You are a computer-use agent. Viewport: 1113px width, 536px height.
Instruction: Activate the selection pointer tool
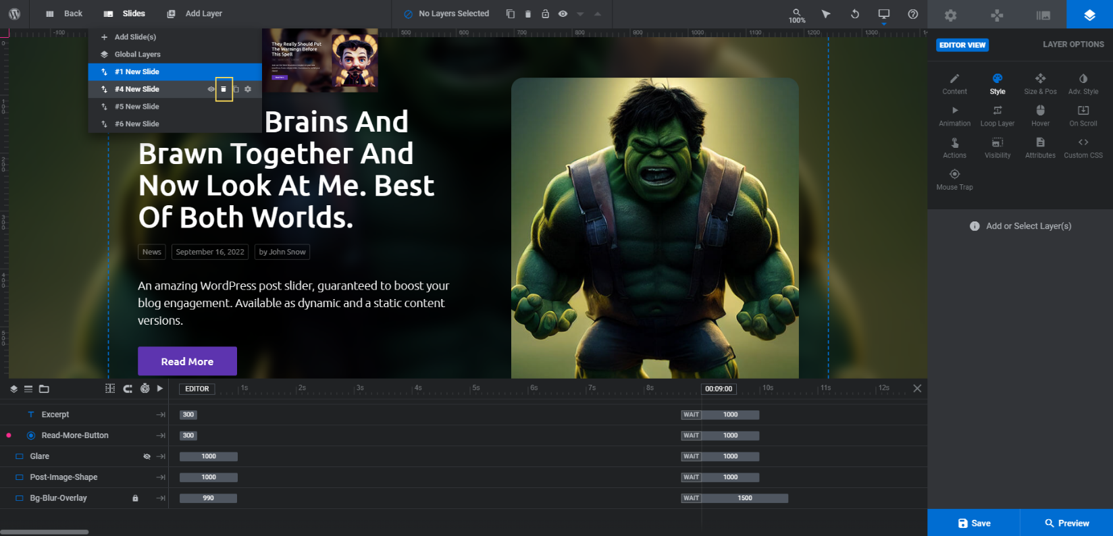point(826,14)
